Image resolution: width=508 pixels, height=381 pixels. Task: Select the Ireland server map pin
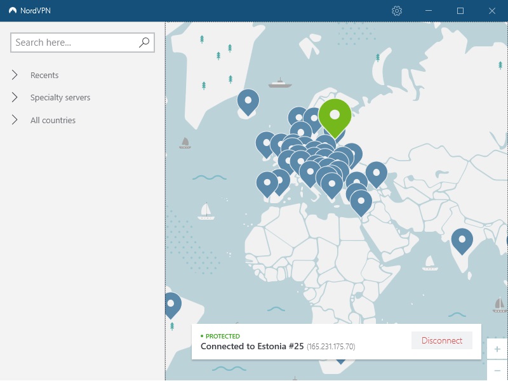tap(265, 145)
